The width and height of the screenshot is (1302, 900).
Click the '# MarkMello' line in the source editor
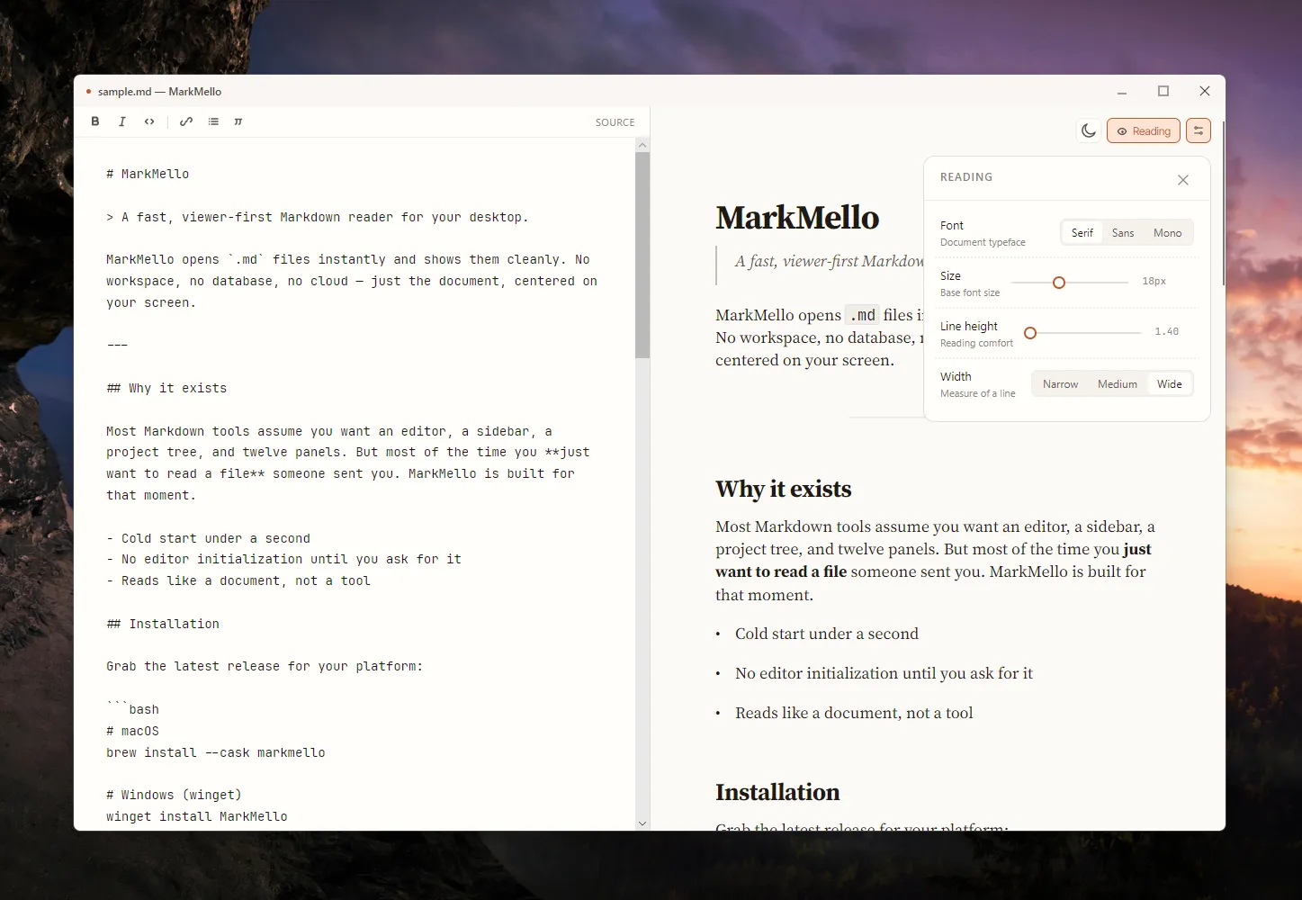[x=148, y=174]
